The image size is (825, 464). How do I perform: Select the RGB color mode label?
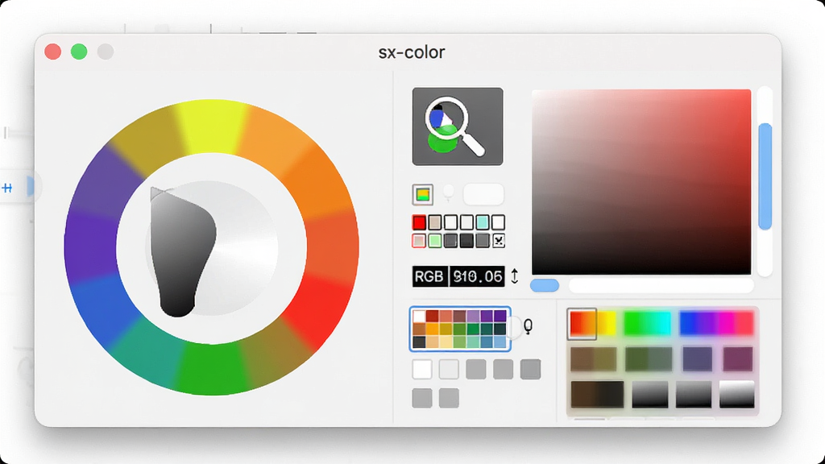429,276
